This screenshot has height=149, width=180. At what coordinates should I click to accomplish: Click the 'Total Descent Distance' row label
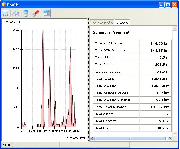[x=112, y=100]
